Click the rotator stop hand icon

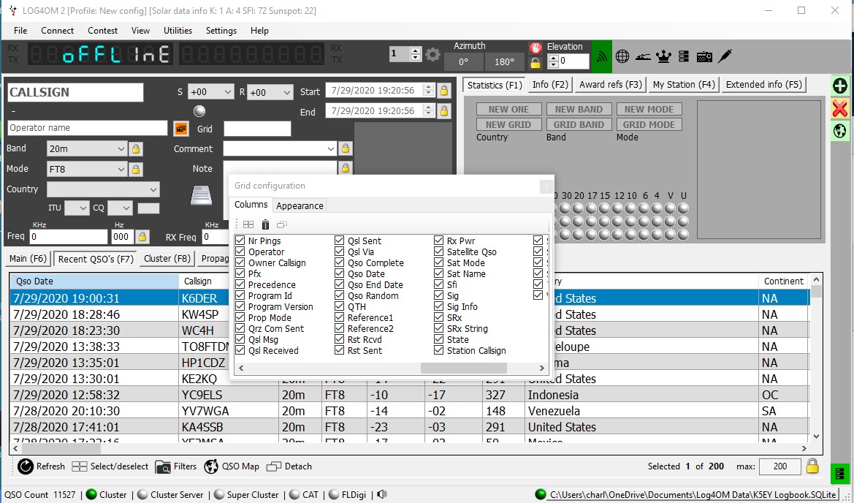click(535, 48)
